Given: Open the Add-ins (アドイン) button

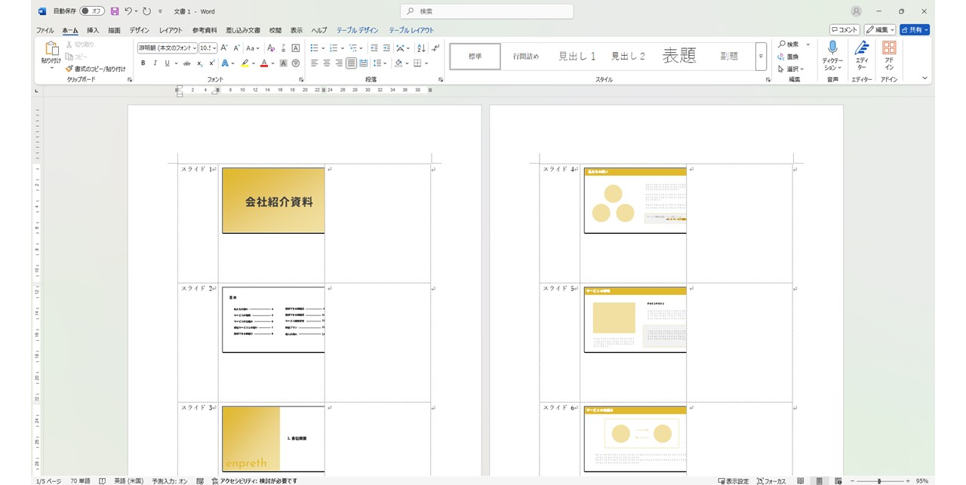Looking at the screenshot, I should [889, 54].
